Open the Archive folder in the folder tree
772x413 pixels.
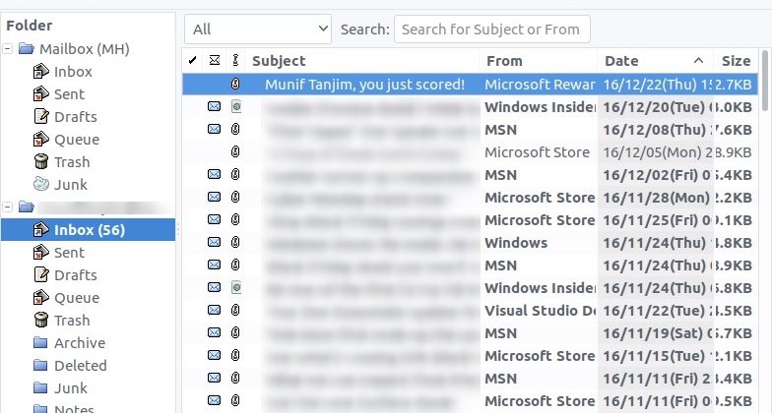click(x=79, y=343)
